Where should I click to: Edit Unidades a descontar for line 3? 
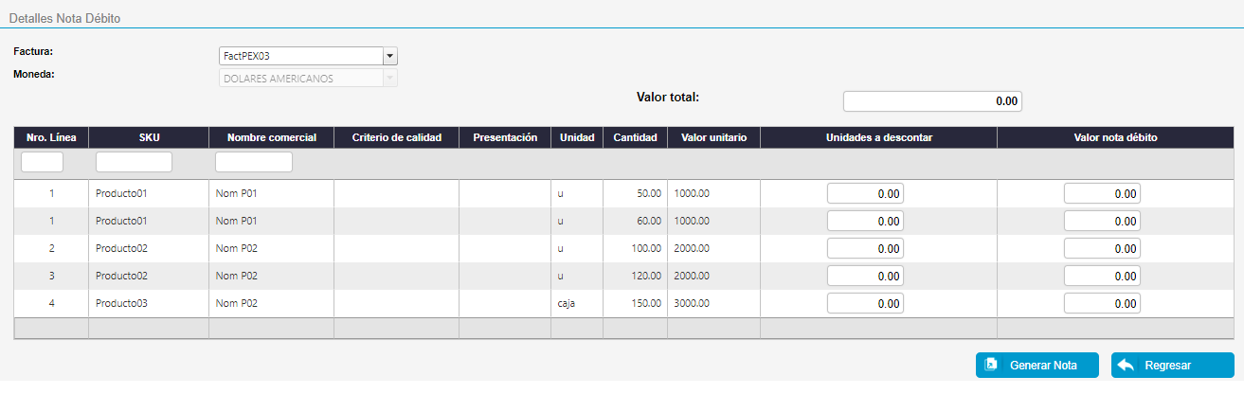pyautogui.click(x=865, y=277)
